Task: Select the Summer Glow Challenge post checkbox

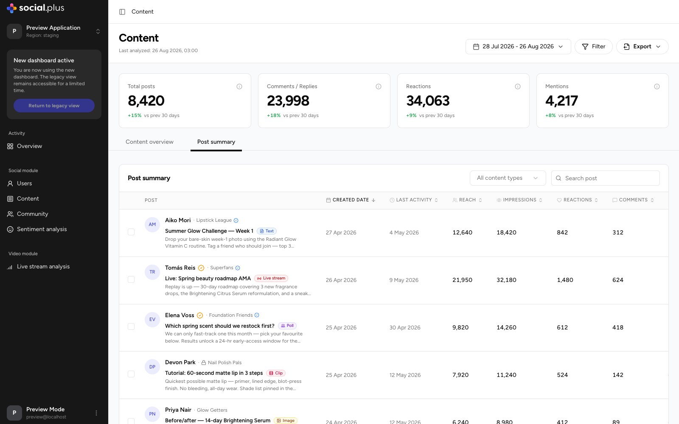Action: click(131, 232)
